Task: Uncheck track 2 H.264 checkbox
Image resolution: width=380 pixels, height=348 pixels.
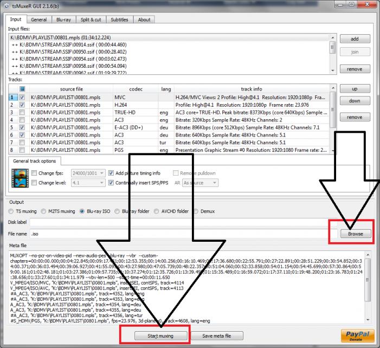Action: [x=22, y=105]
